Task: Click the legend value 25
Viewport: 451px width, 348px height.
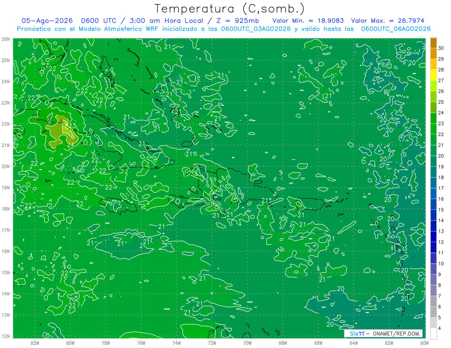Action: point(441,102)
